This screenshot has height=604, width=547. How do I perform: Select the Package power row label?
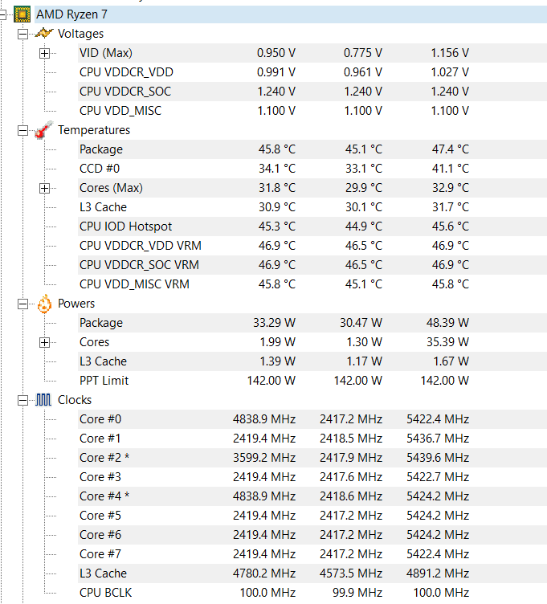tap(101, 322)
